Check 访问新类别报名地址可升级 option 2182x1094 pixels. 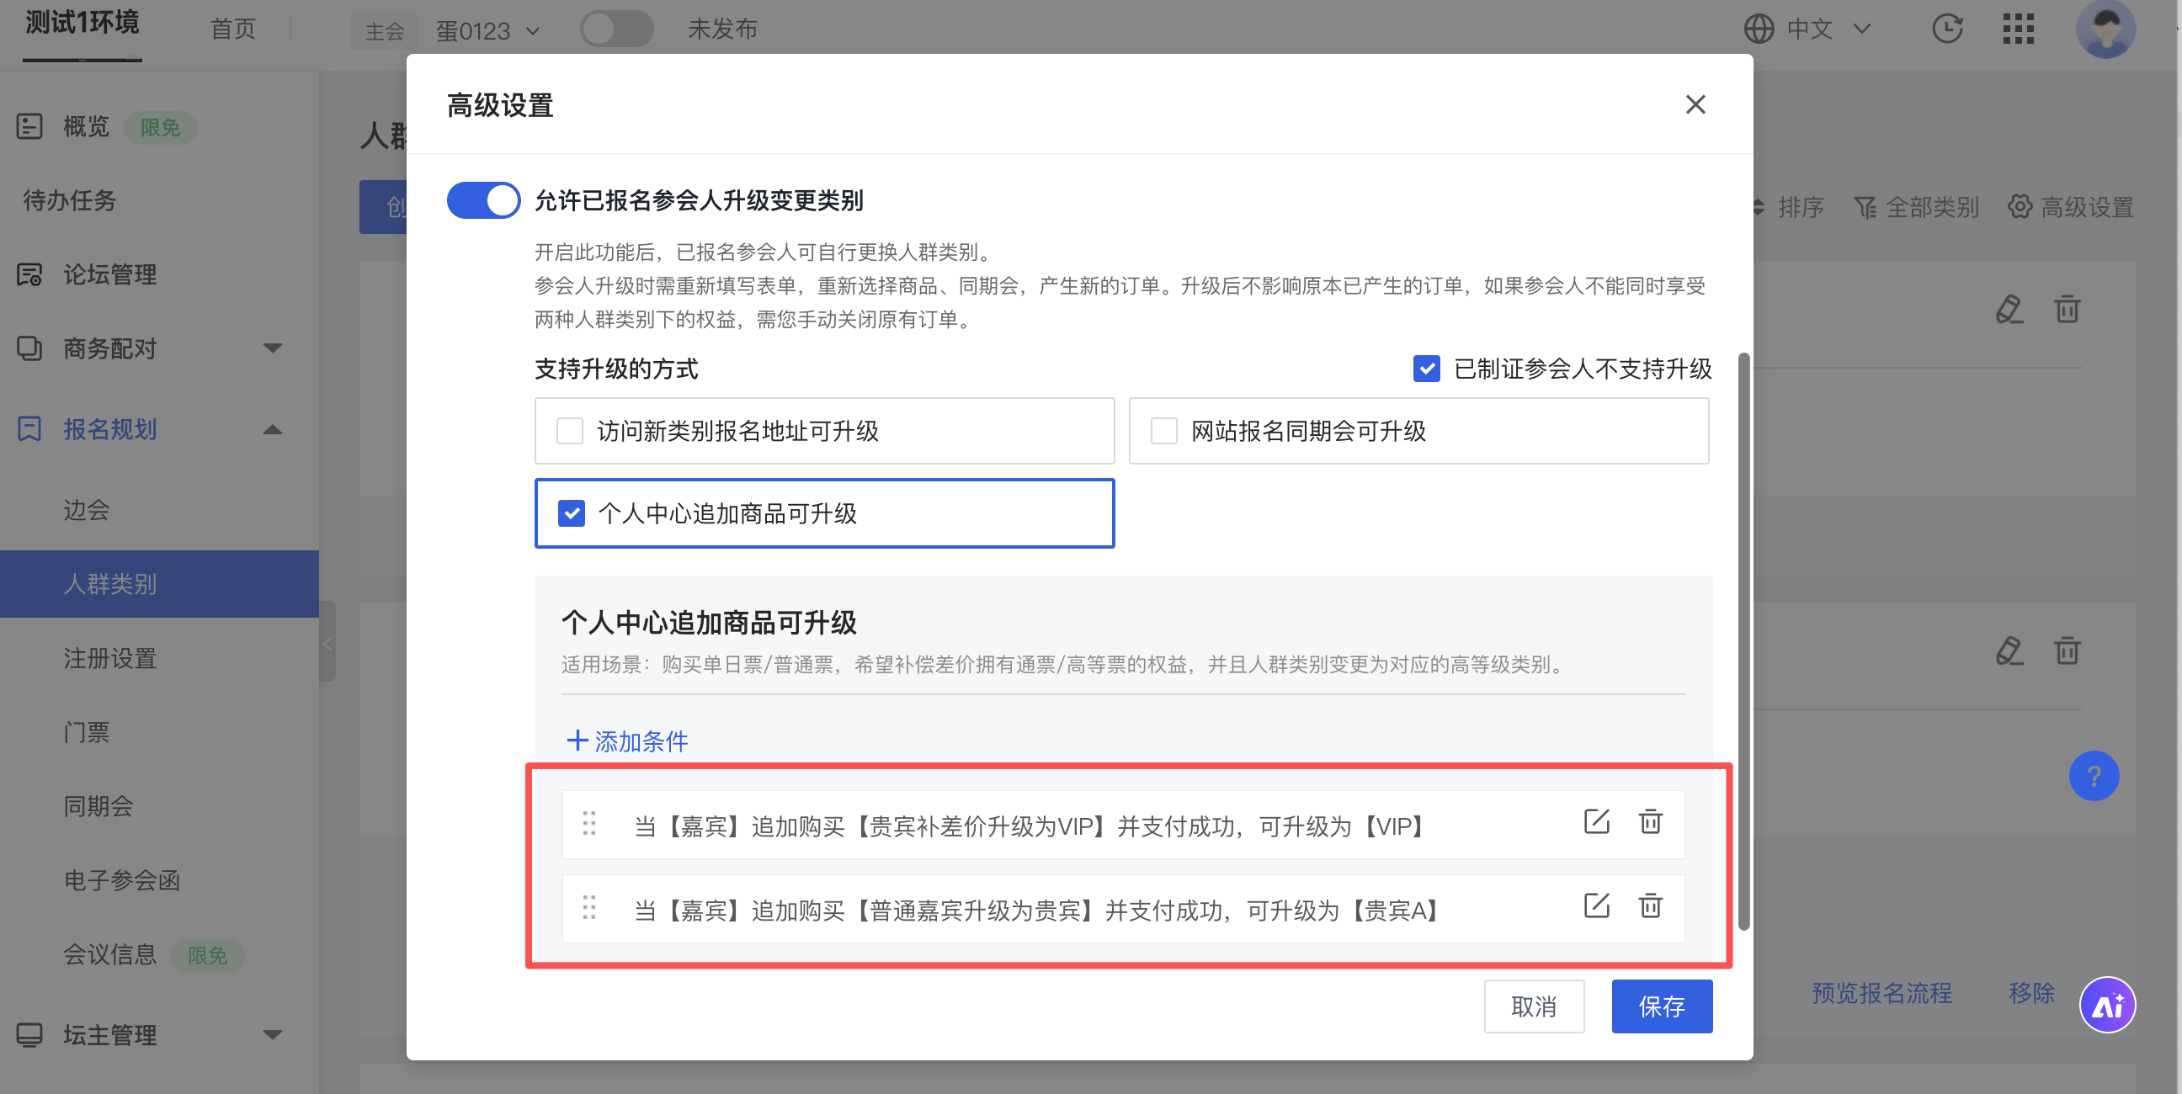[570, 431]
